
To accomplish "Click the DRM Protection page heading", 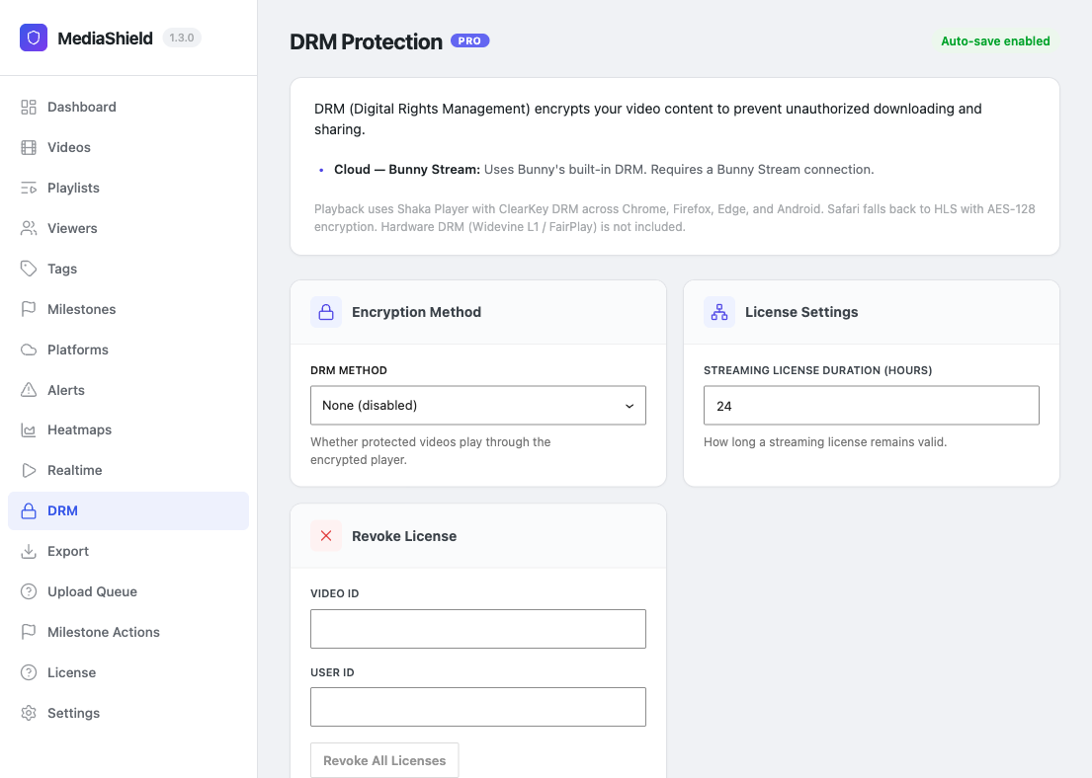I will coord(367,41).
